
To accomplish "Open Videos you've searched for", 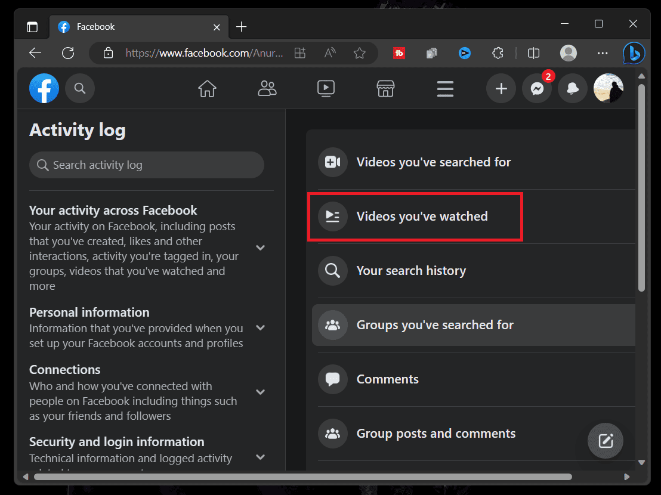I will (x=474, y=162).
